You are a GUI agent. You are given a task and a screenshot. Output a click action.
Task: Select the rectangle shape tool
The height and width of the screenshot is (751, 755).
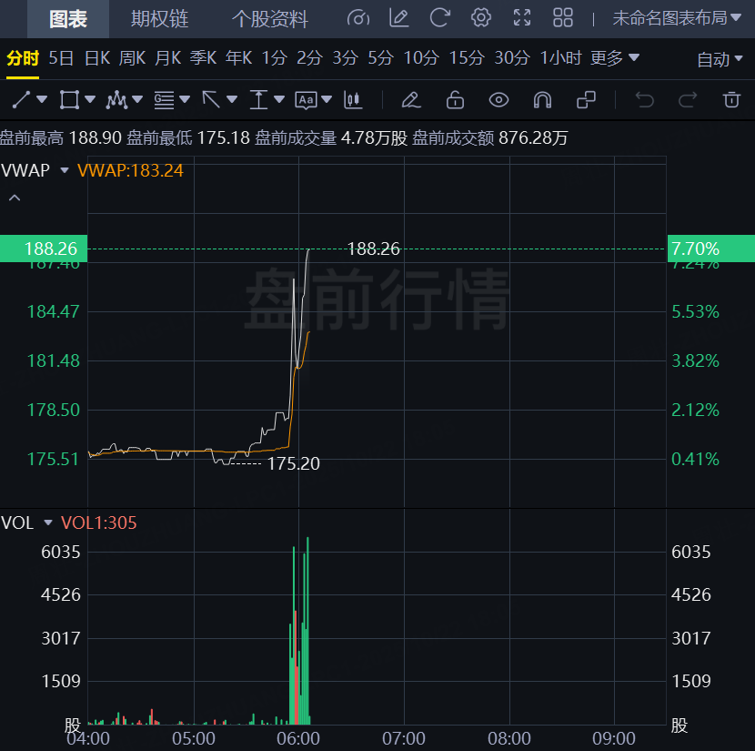[x=69, y=100]
